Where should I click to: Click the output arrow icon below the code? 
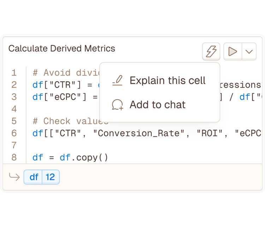pyautogui.click(x=14, y=177)
